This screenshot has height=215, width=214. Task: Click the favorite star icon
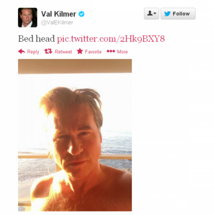point(80,51)
